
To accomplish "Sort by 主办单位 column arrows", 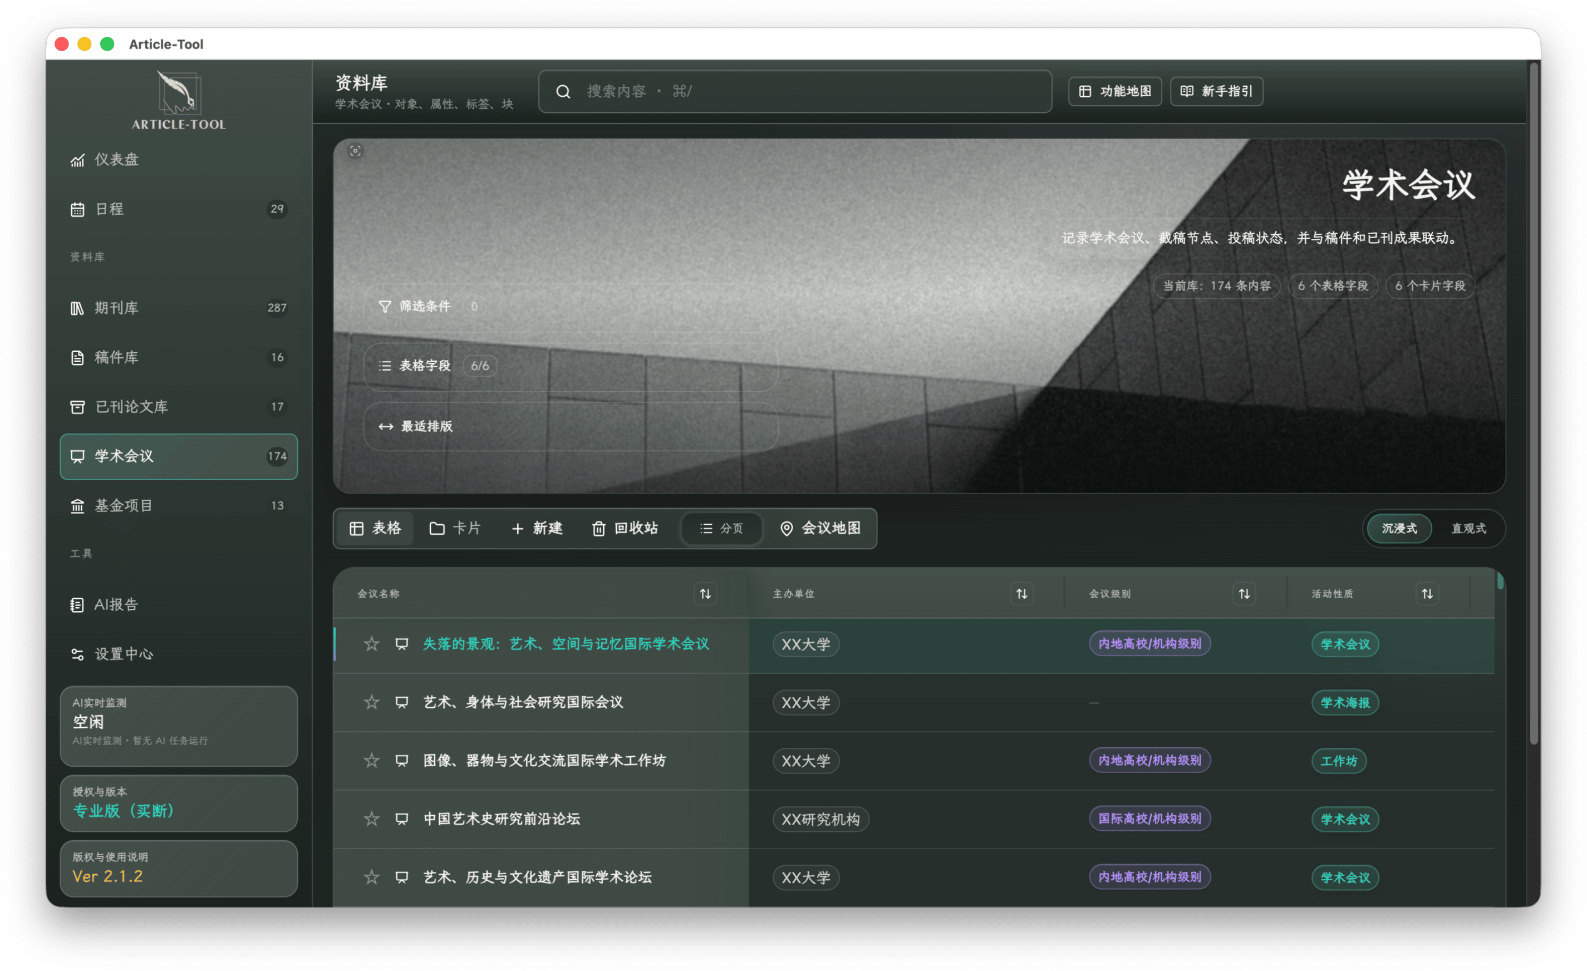I will coord(1021,594).
